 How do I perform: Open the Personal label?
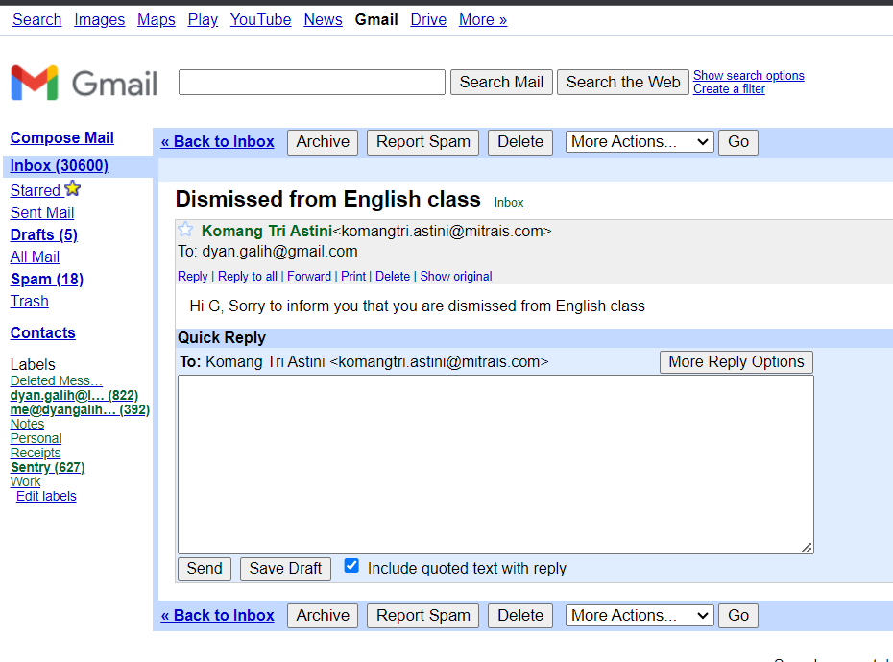coord(36,438)
